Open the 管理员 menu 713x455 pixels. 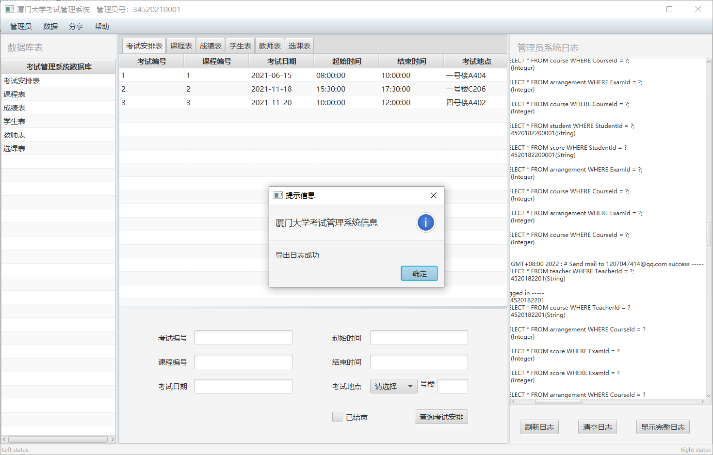pos(21,27)
